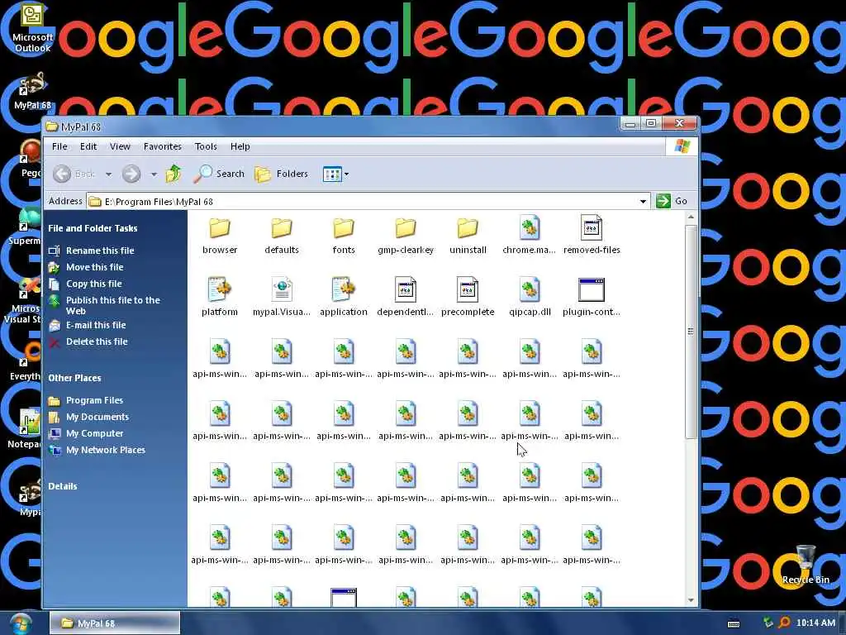Click Copy this file link
The height and width of the screenshot is (635, 846).
[x=94, y=284]
